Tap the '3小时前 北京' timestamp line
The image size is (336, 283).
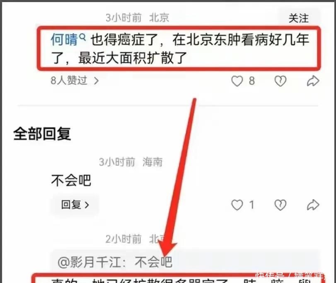coord(138,17)
